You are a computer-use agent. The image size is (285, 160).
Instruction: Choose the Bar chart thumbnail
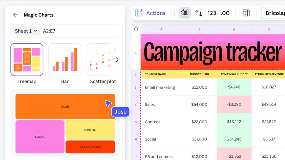coord(65,60)
